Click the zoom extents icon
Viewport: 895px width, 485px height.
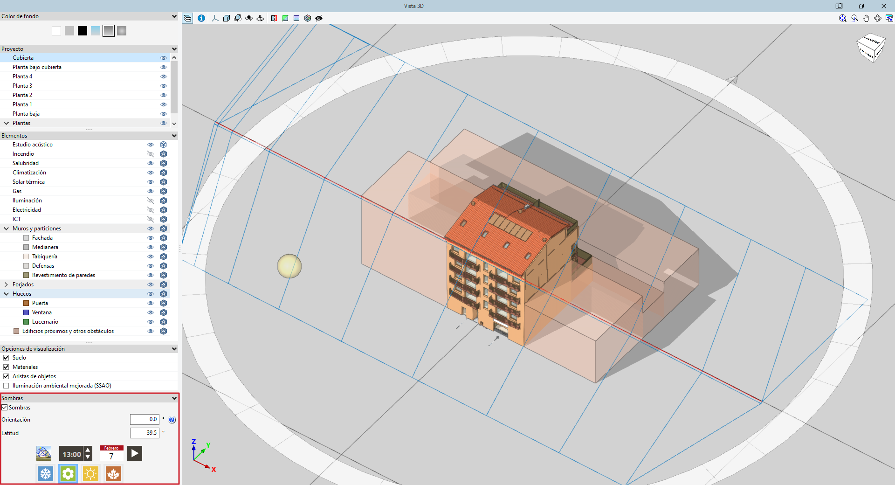843,18
